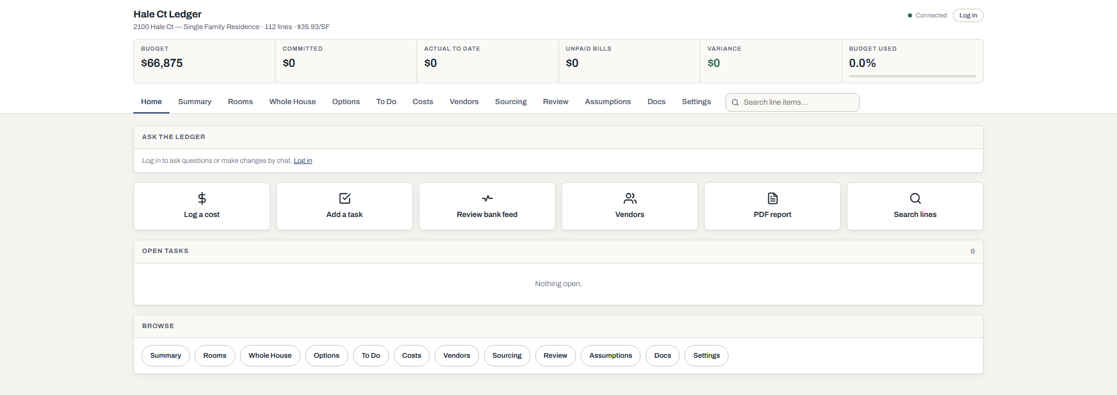
Task: Click the pulse icon on Review bank feed
Action: (487, 198)
